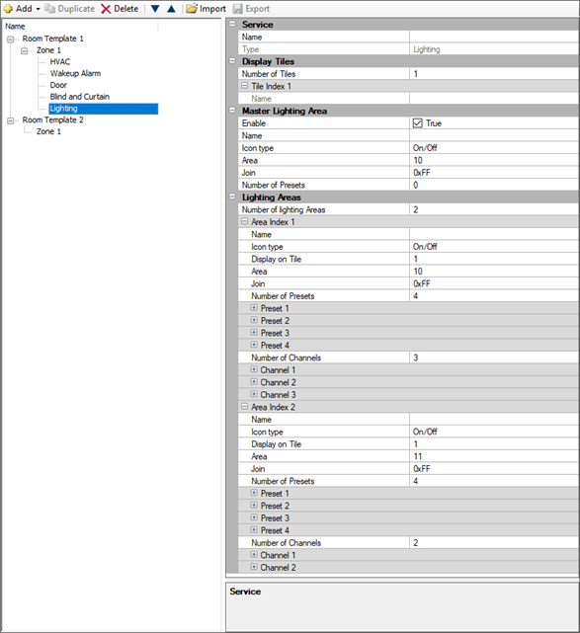Collapse the Area Index 2 group
Image resolution: width=580 pixels, height=633 pixels.
tap(244, 406)
